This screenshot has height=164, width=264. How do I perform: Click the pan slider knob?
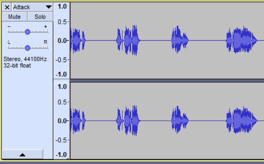27,48
